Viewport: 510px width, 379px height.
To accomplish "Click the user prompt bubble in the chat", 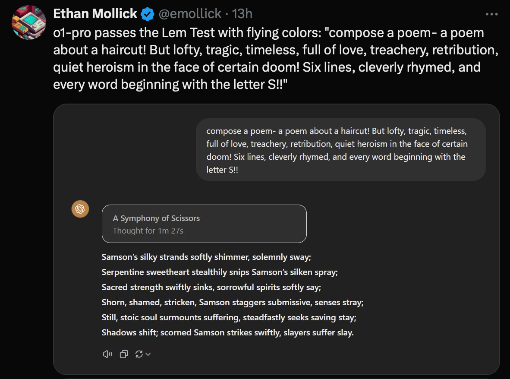I will coord(340,150).
